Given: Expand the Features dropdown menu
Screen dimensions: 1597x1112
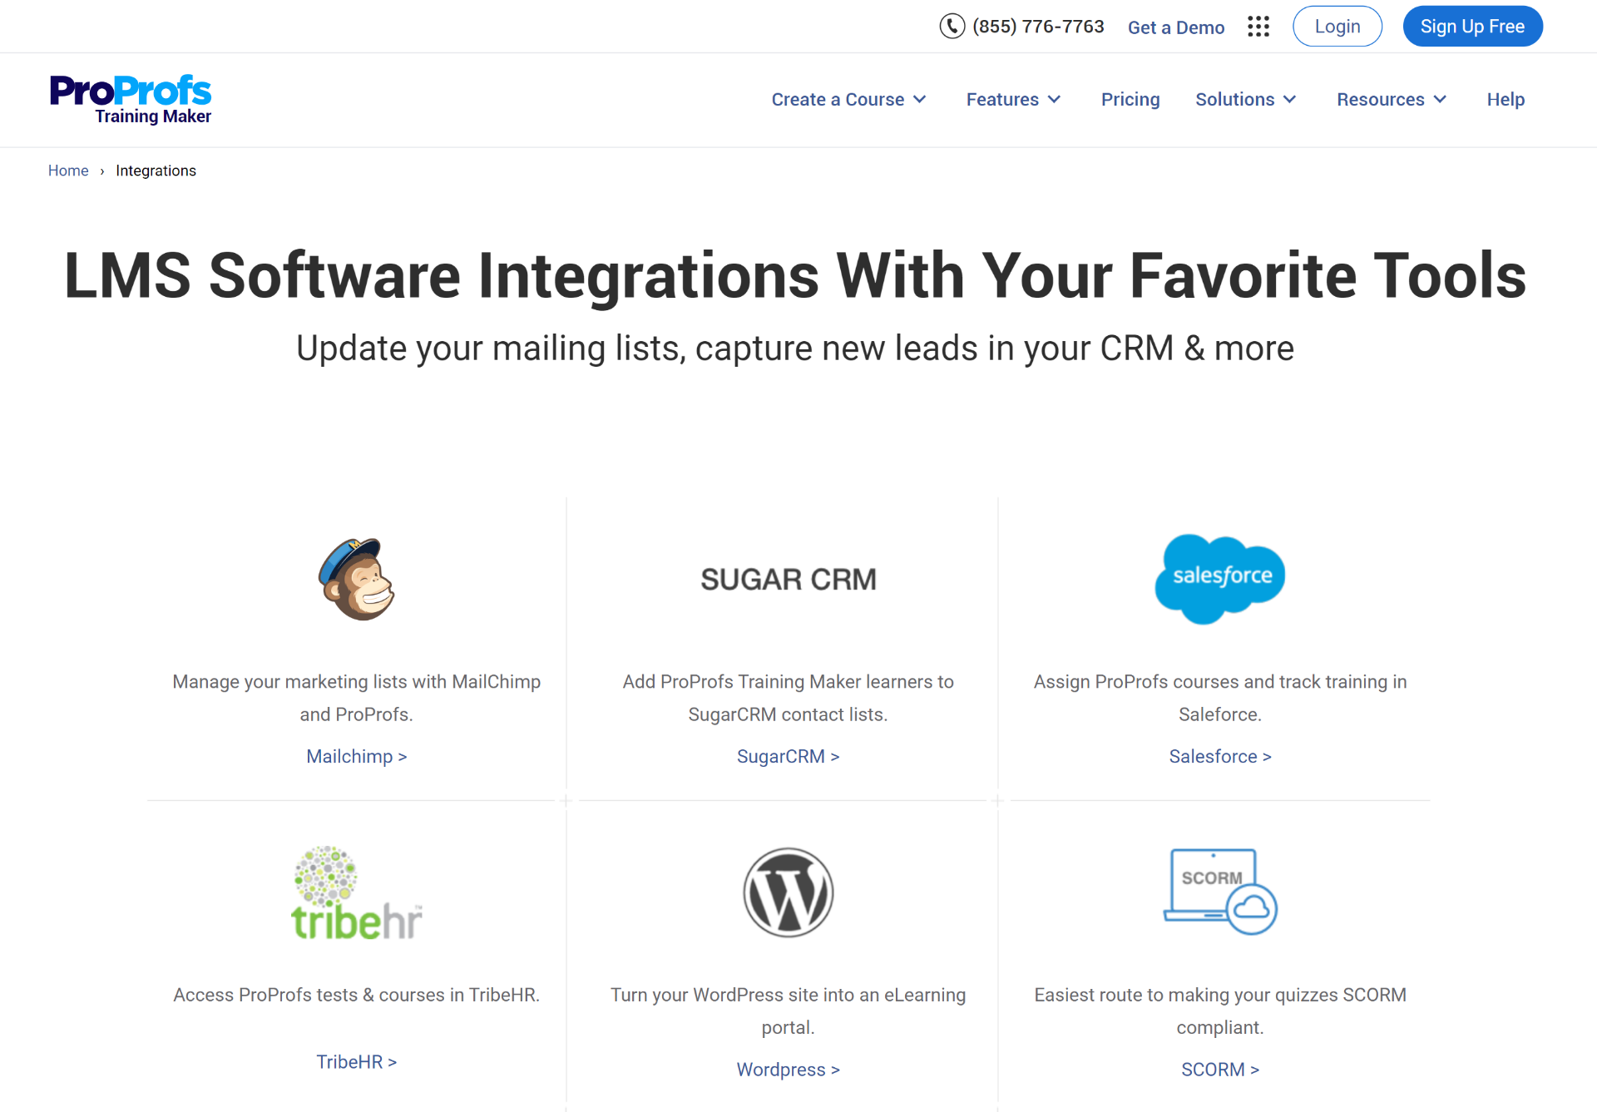Looking at the screenshot, I should click(x=1013, y=98).
